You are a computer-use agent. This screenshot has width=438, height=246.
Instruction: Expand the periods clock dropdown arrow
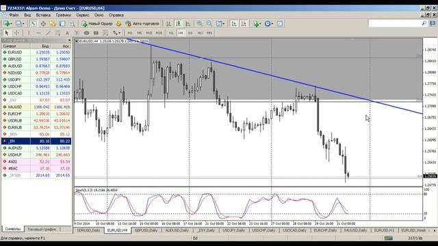pyautogui.click(x=272, y=24)
